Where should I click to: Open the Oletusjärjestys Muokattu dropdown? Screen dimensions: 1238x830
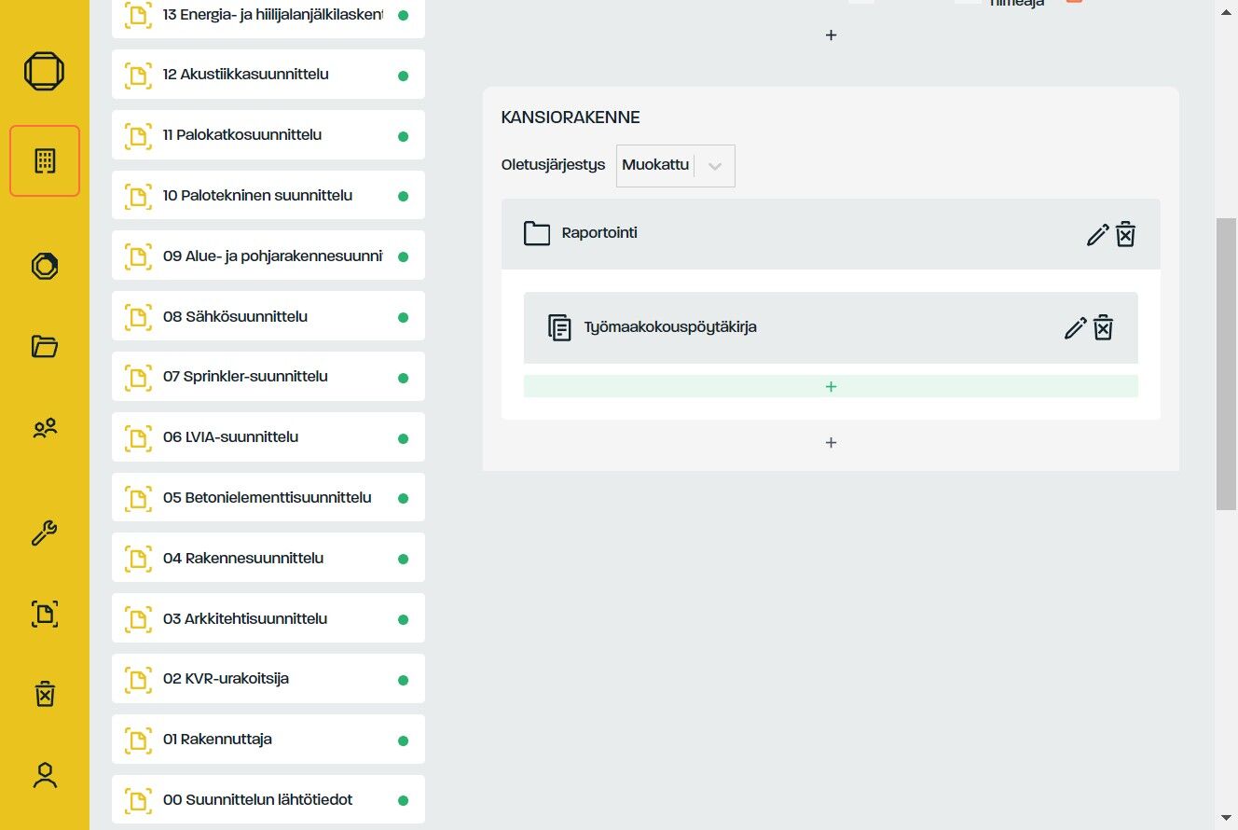676,166
